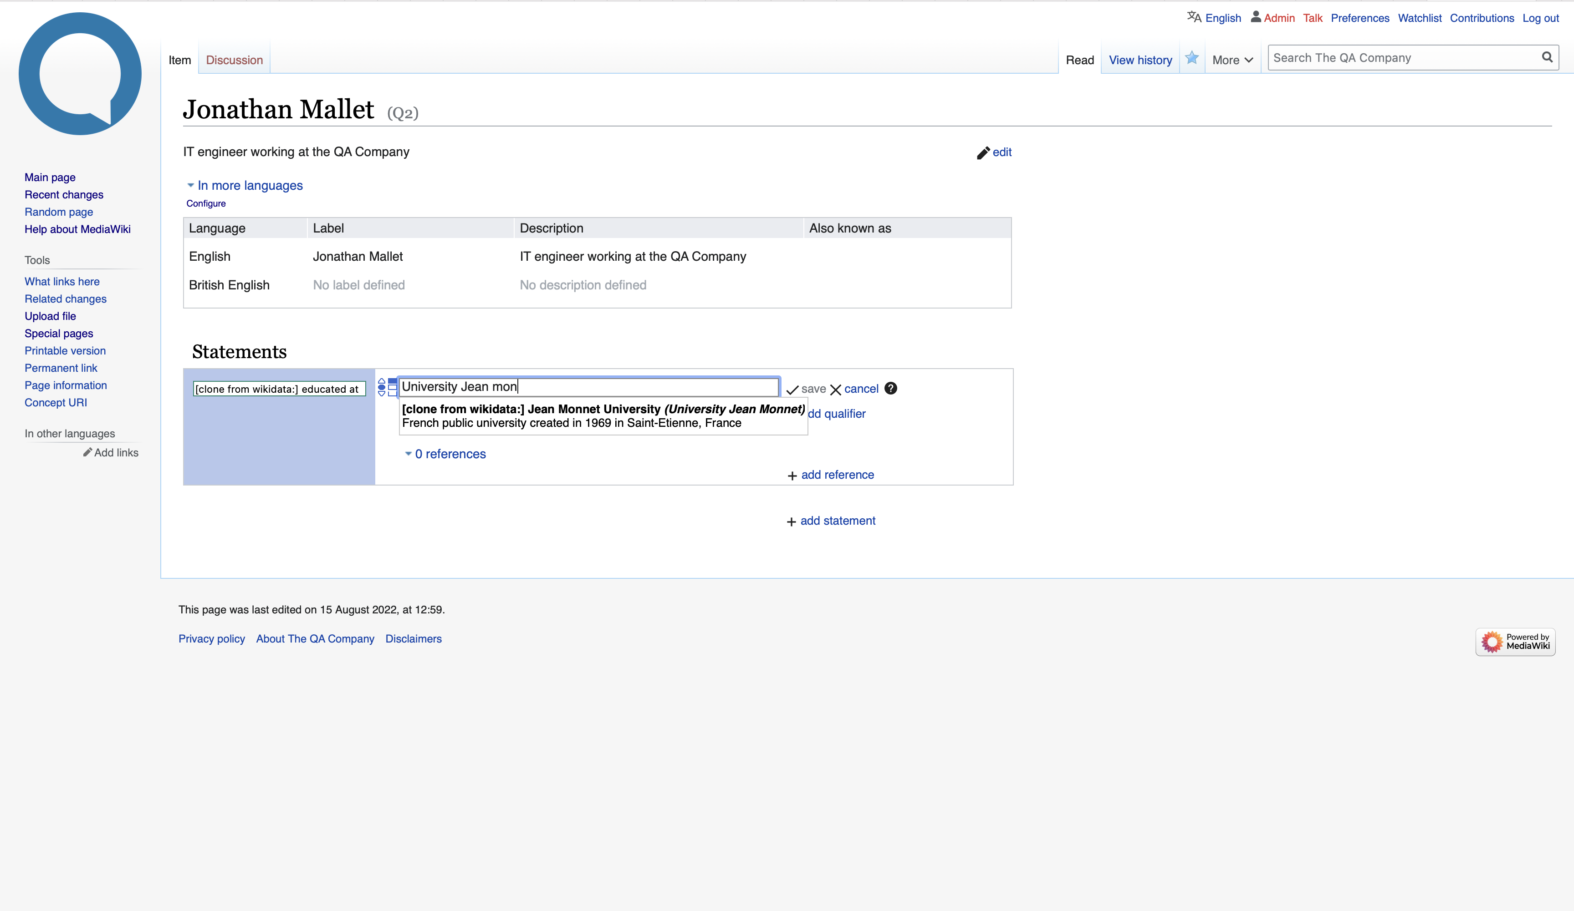1574x911 pixels.
Task: Open Upload file
Action: tap(50, 316)
